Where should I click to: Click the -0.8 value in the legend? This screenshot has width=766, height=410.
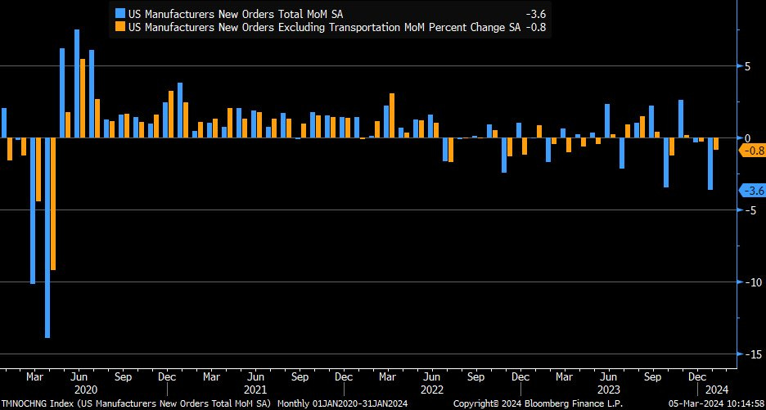(536, 27)
